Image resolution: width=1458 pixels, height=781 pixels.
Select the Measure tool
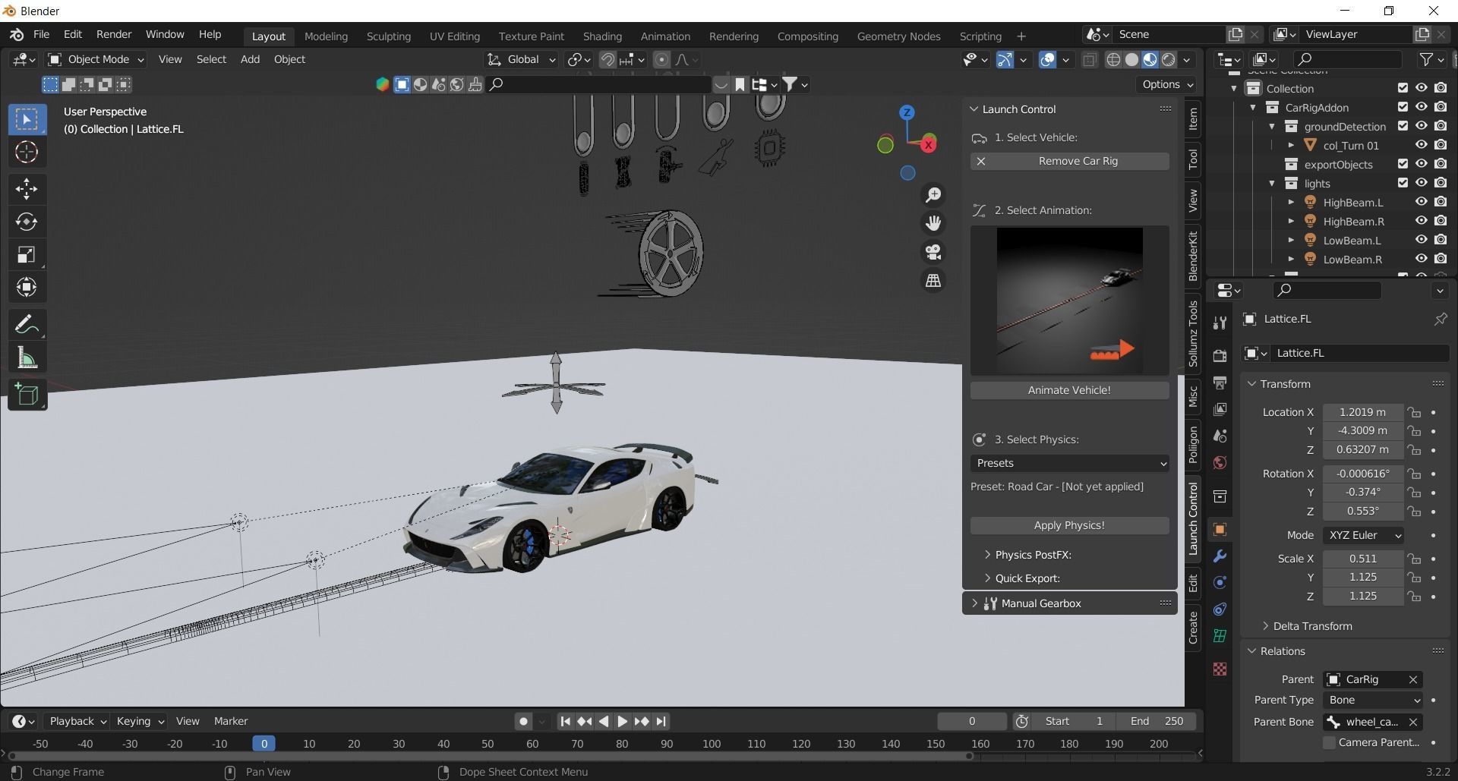point(27,358)
